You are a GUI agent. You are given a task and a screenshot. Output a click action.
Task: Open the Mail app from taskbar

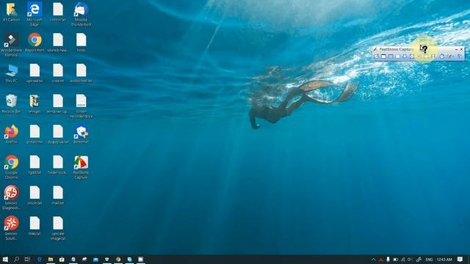click(95, 259)
